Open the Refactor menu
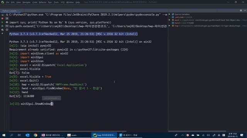The height and width of the screenshot is (138, 247). coord(42,2)
